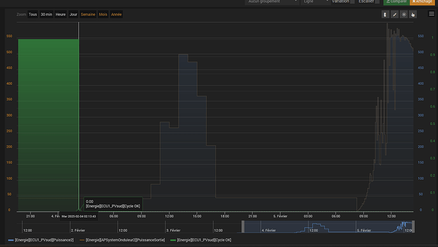
Task: Click the '0.5' right green axis label
Action: tap(432, 123)
